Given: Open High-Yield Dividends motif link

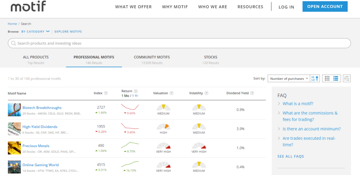Looking at the screenshot, I should coord(40,127).
